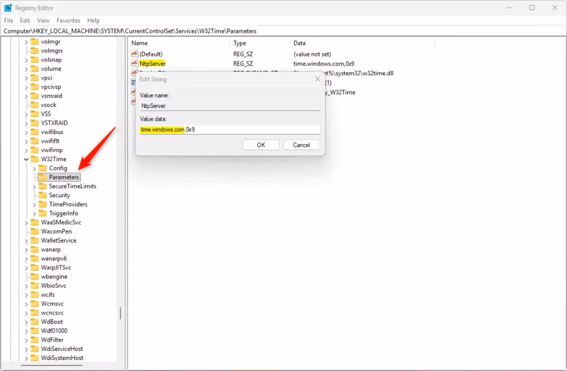Click the TriggerInfo folder icon
This screenshot has width=567, height=371.
coord(43,213)
